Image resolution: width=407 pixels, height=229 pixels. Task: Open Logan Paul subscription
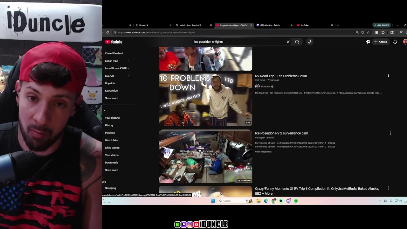click(111, 61)
